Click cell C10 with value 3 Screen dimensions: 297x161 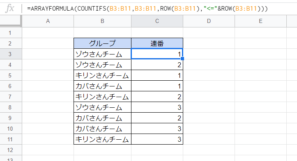(x=157, y=129)
